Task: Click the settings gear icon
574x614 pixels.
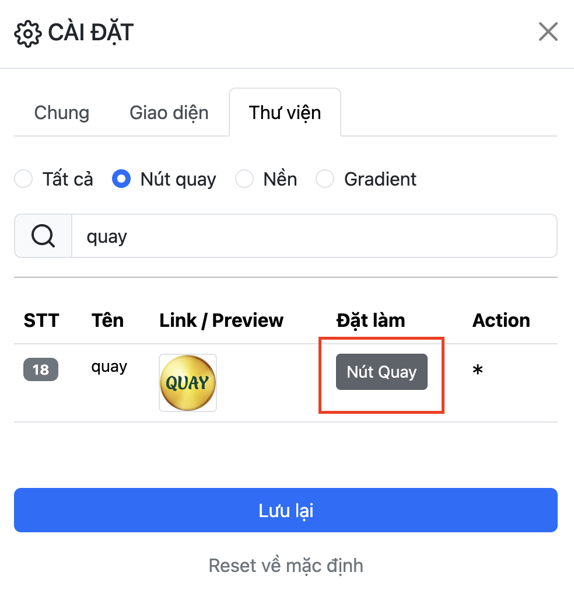Action: pyautogui.click(x=27, y=32)
